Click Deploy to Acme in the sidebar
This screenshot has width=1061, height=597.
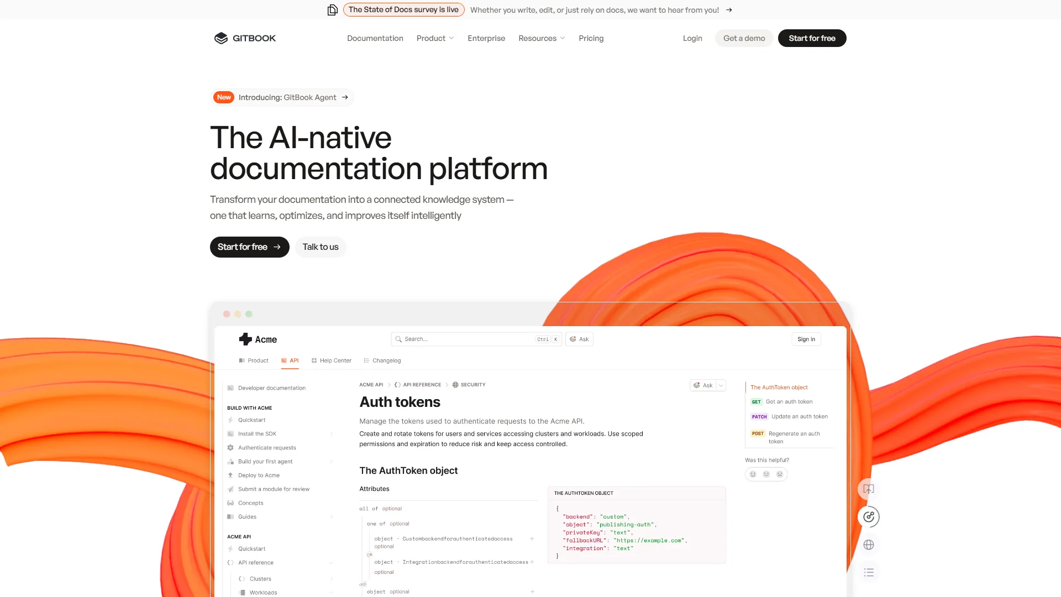[259, 475]
